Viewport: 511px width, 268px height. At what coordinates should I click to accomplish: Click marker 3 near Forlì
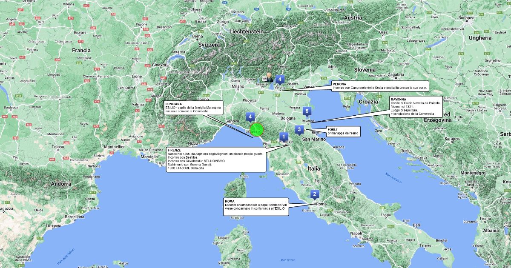tap(299, 129)
